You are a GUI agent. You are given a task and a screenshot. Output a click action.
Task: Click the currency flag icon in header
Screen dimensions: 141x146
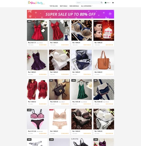(x=106, y=3)
